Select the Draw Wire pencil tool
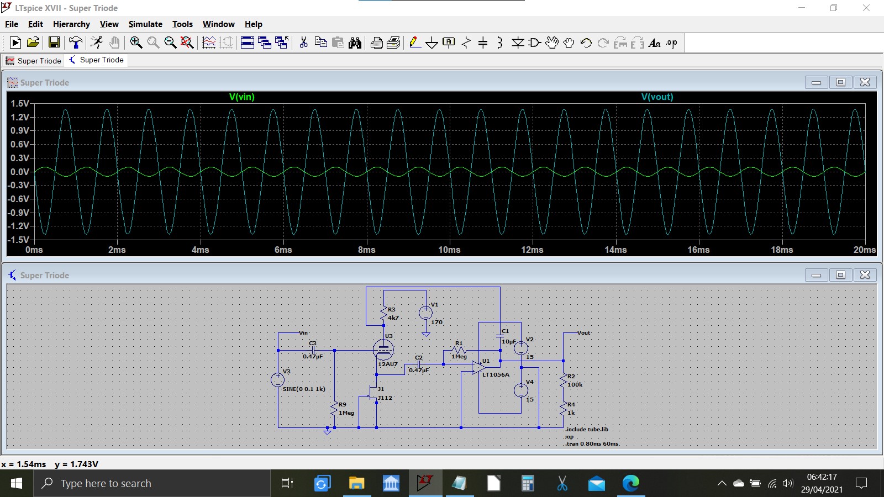The width and height of the screenshot is (884, 497). coord(415,43)
